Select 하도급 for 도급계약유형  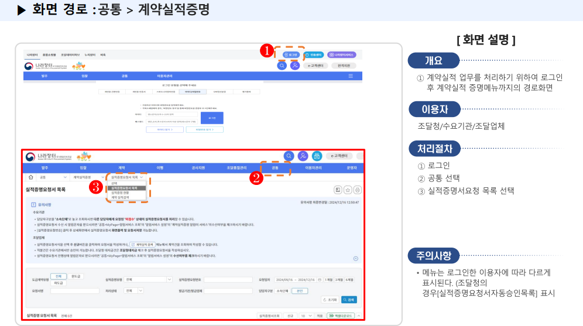(x=59, y=283)
